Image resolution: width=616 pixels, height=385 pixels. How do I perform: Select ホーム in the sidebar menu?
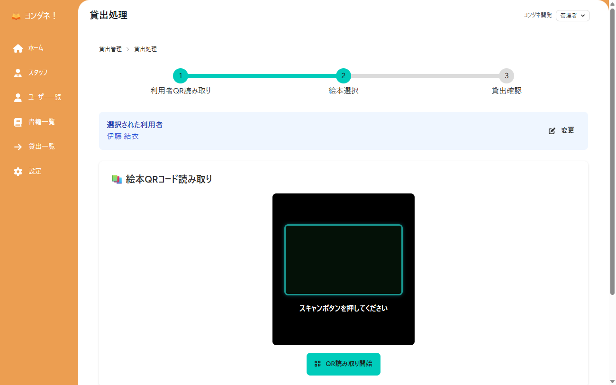35,48
